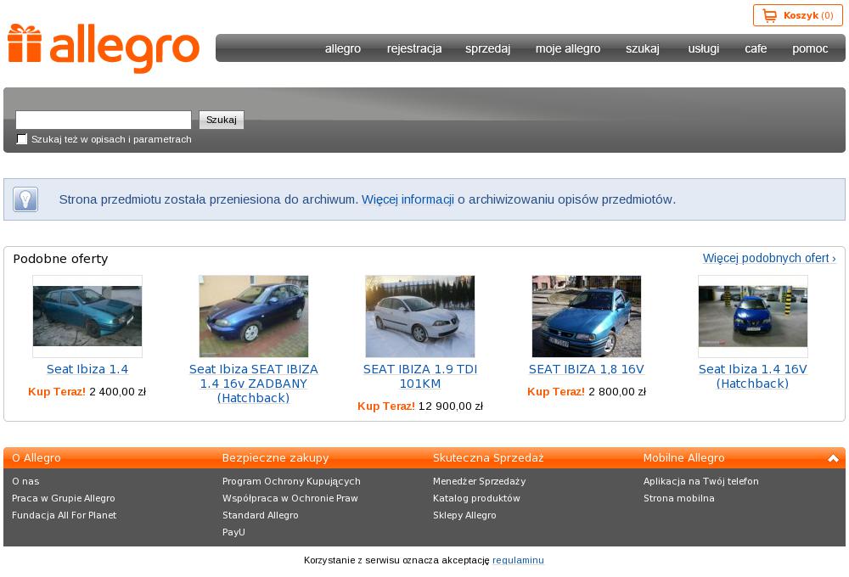The image size is (849, 577).
Task: Open Aplikacja na Twój telefon link
Action: (700, 481)
